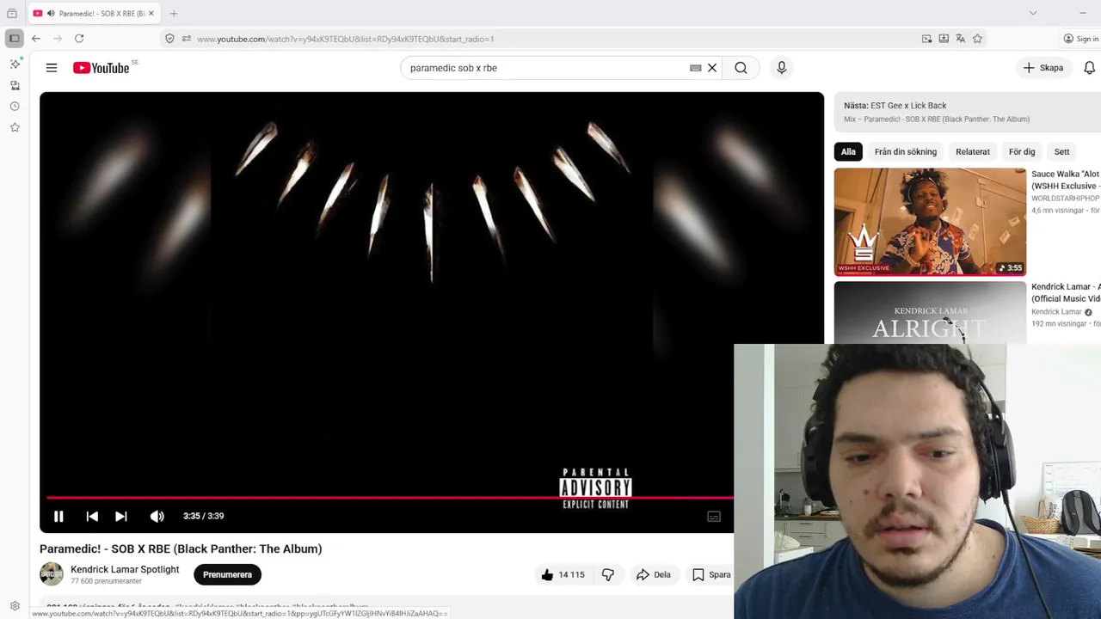Open picture-in-picture from address bar
This screenshot has height=619, width=1101.
(x=926, y=39)
